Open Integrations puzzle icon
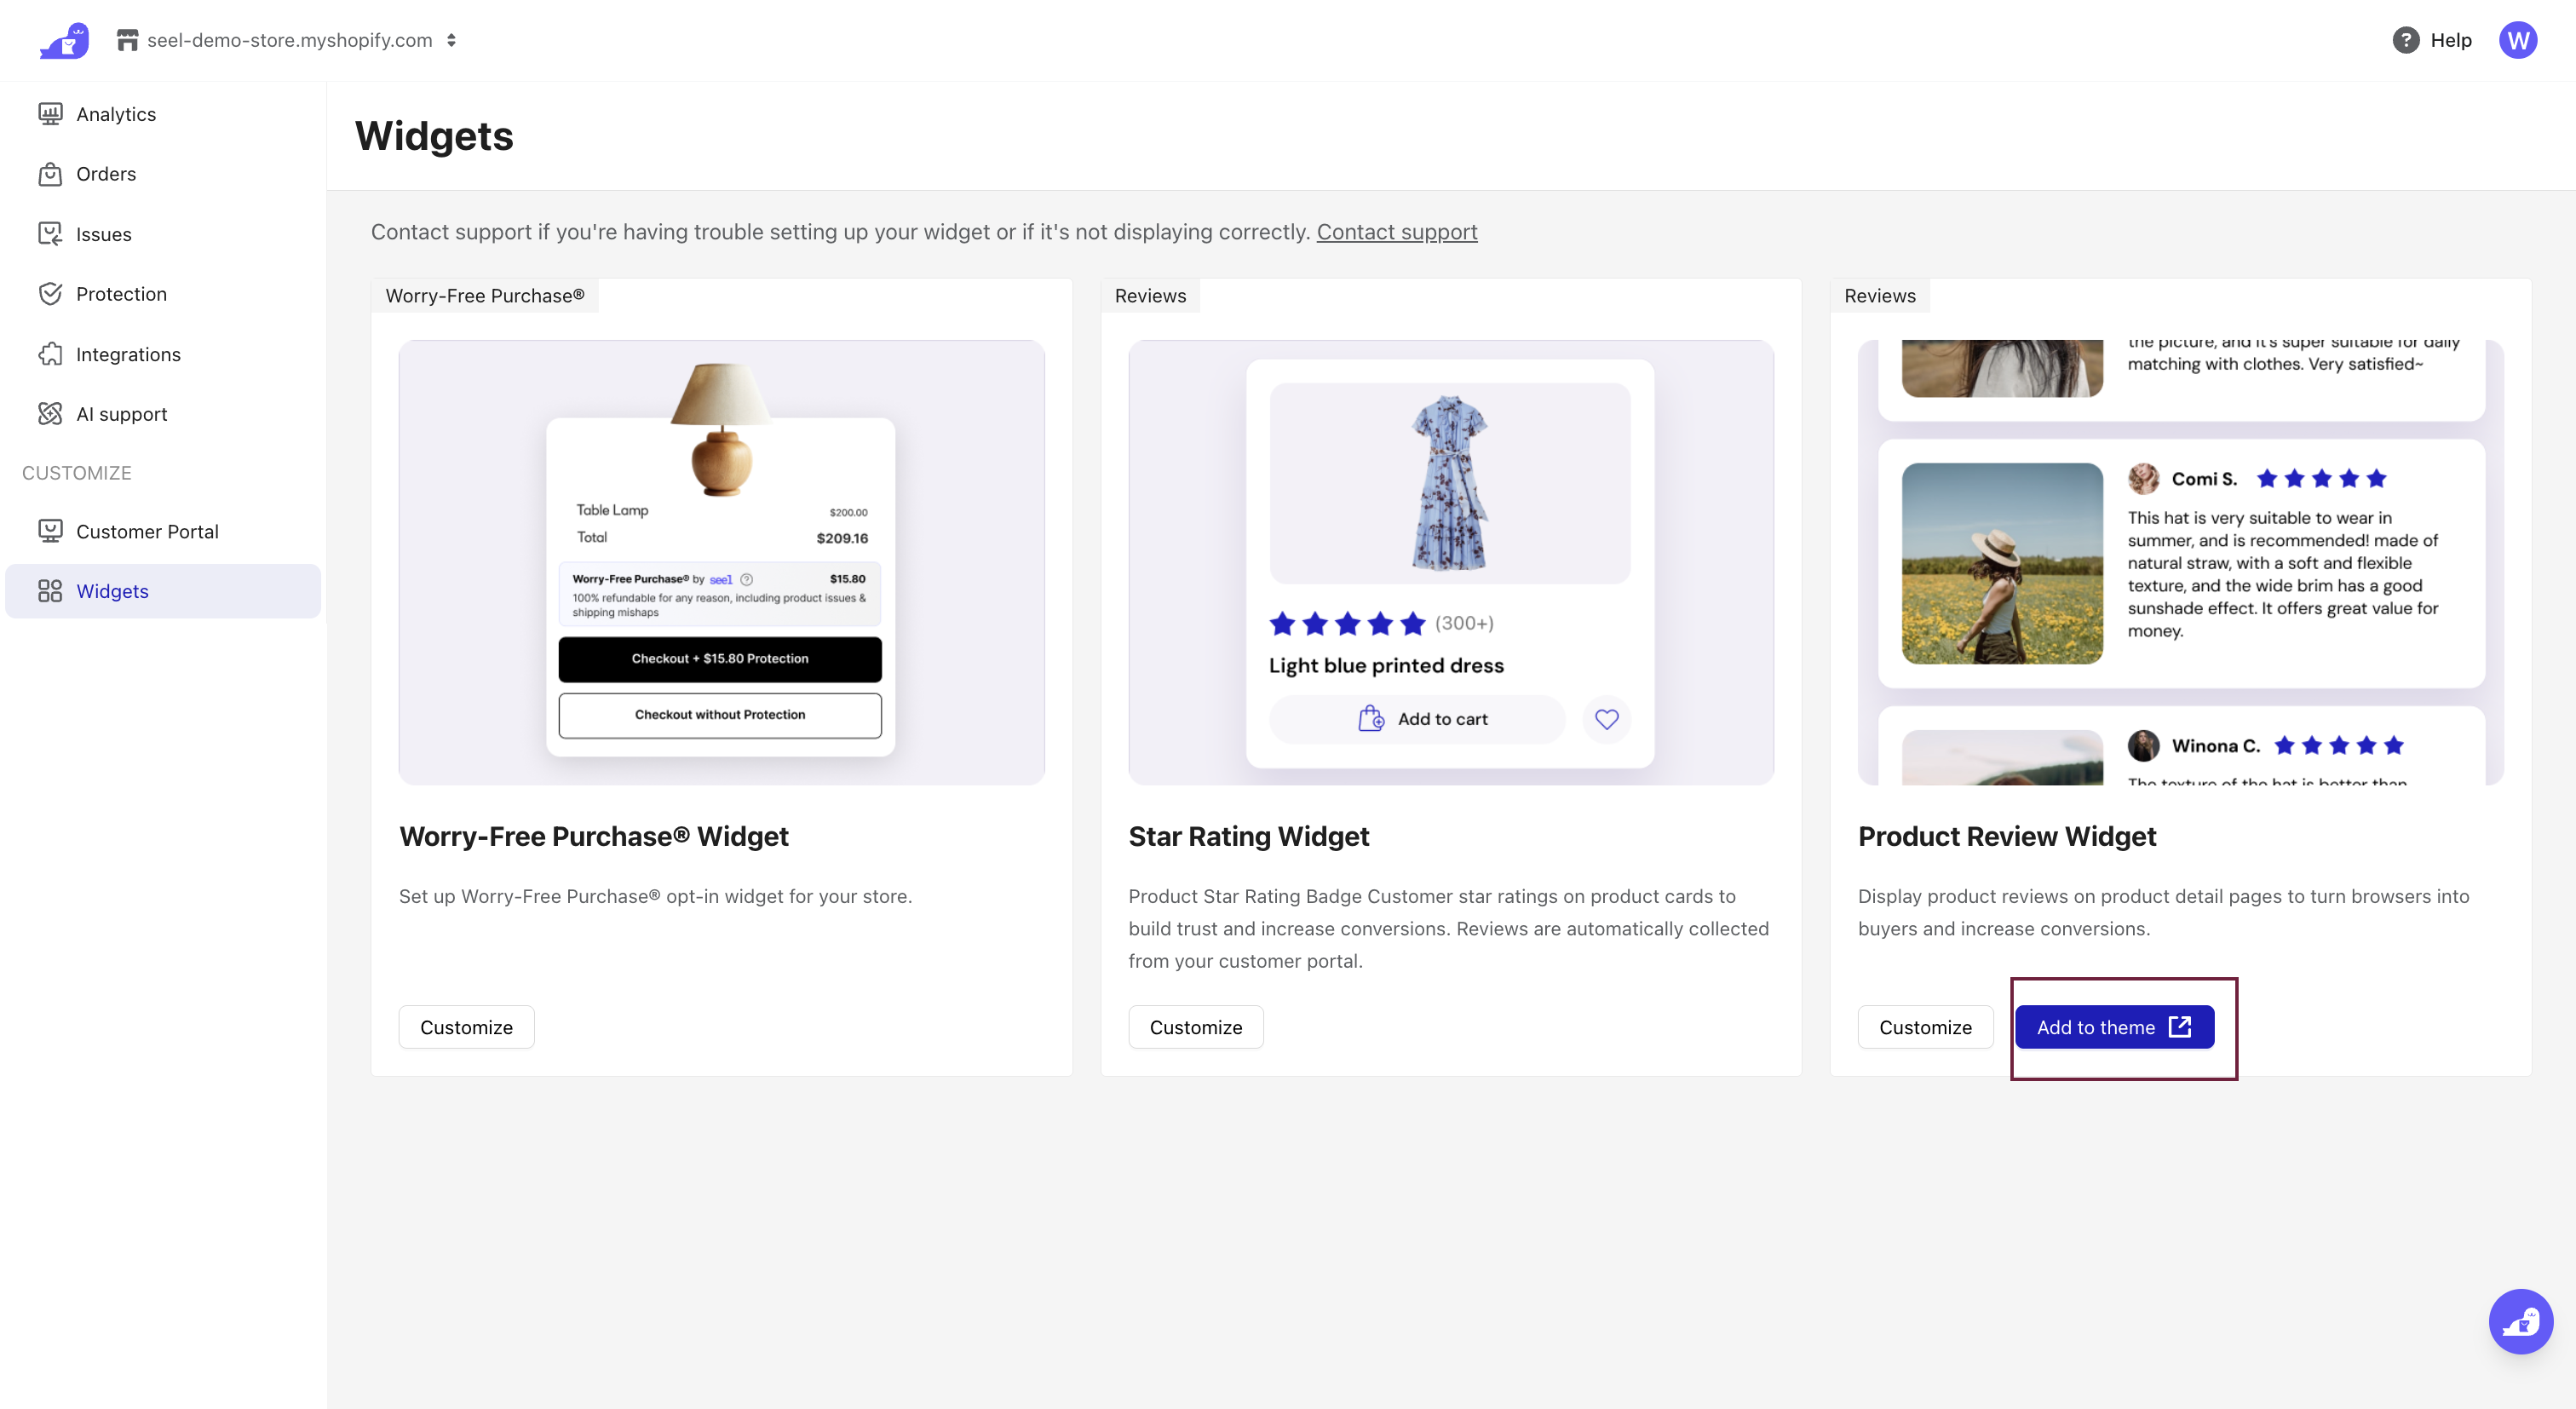2576x1409 pixels. [50, 354]
